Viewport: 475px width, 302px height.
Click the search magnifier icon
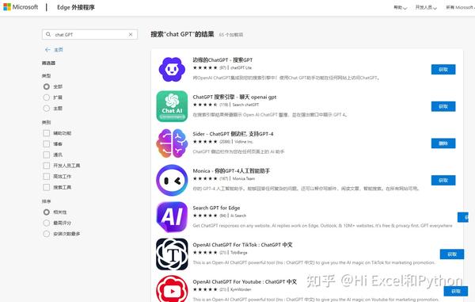coord(48,35)
